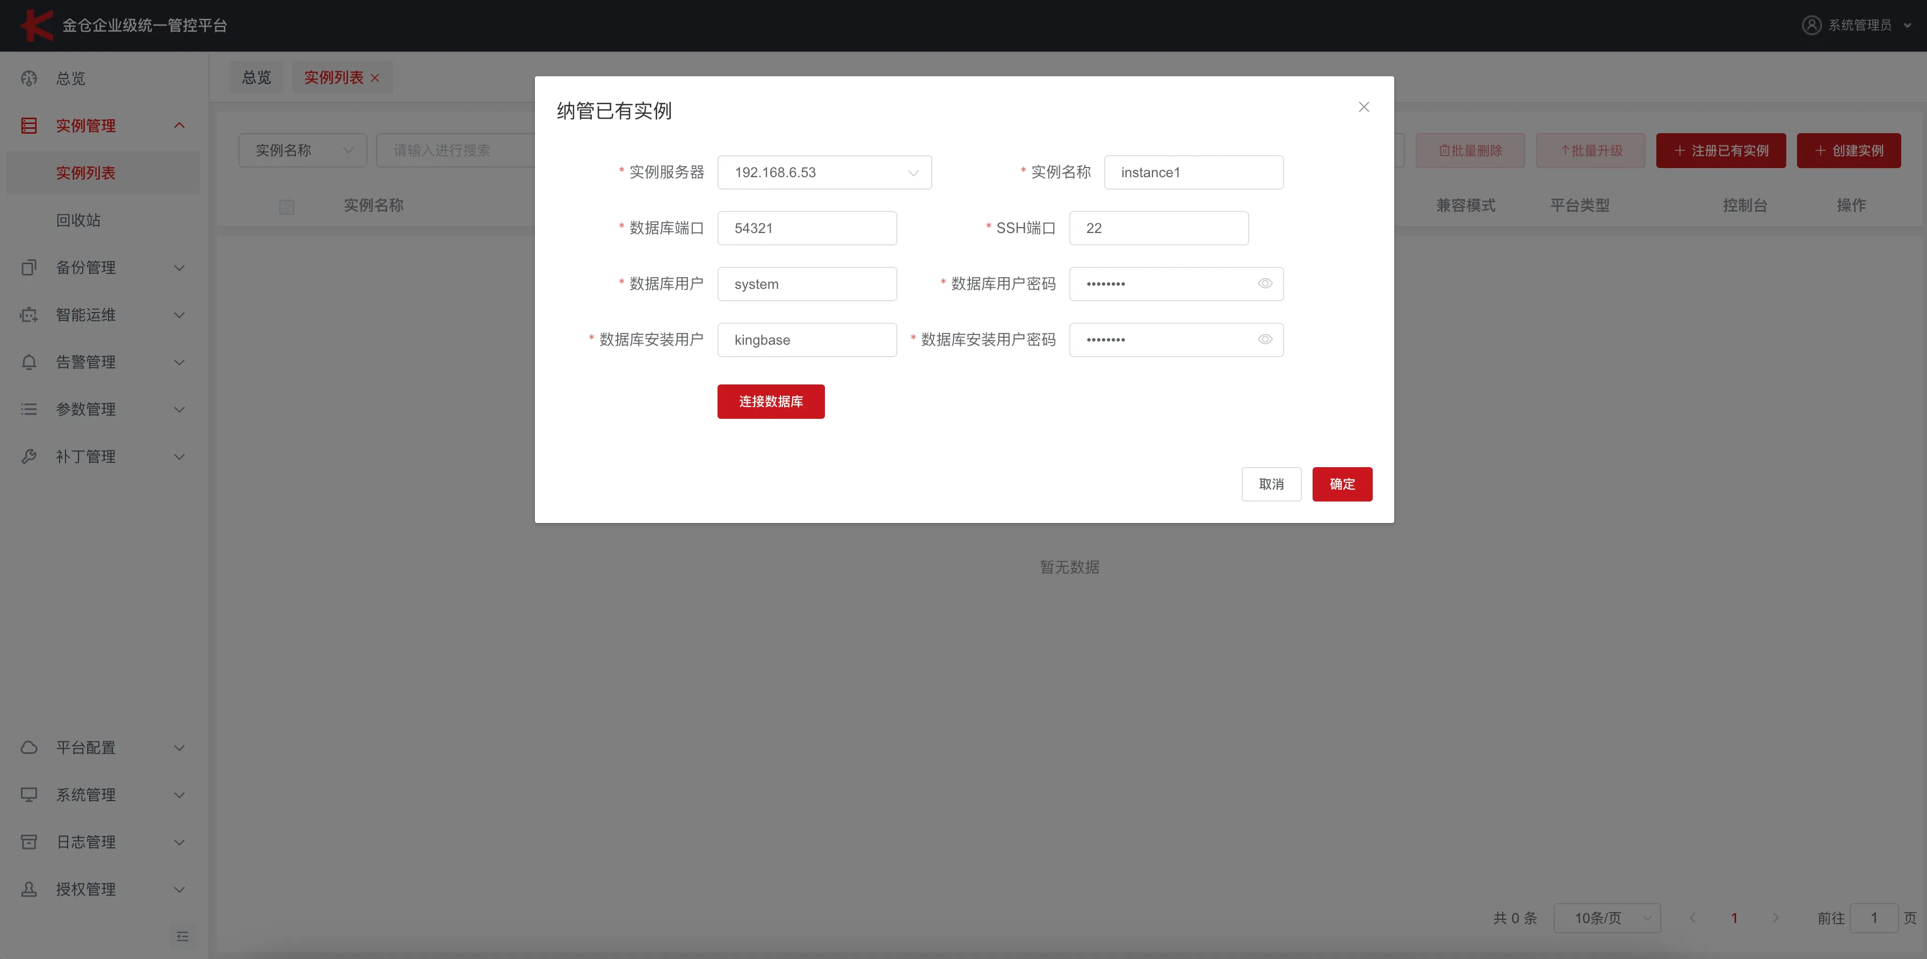1927x959 pixels.
Task: Click the 参数管理 parameter management icon
Action: coord(28,409)
